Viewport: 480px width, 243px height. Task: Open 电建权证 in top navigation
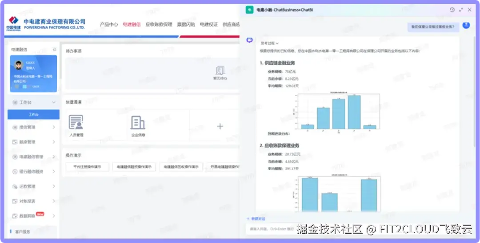click(209, 24)
